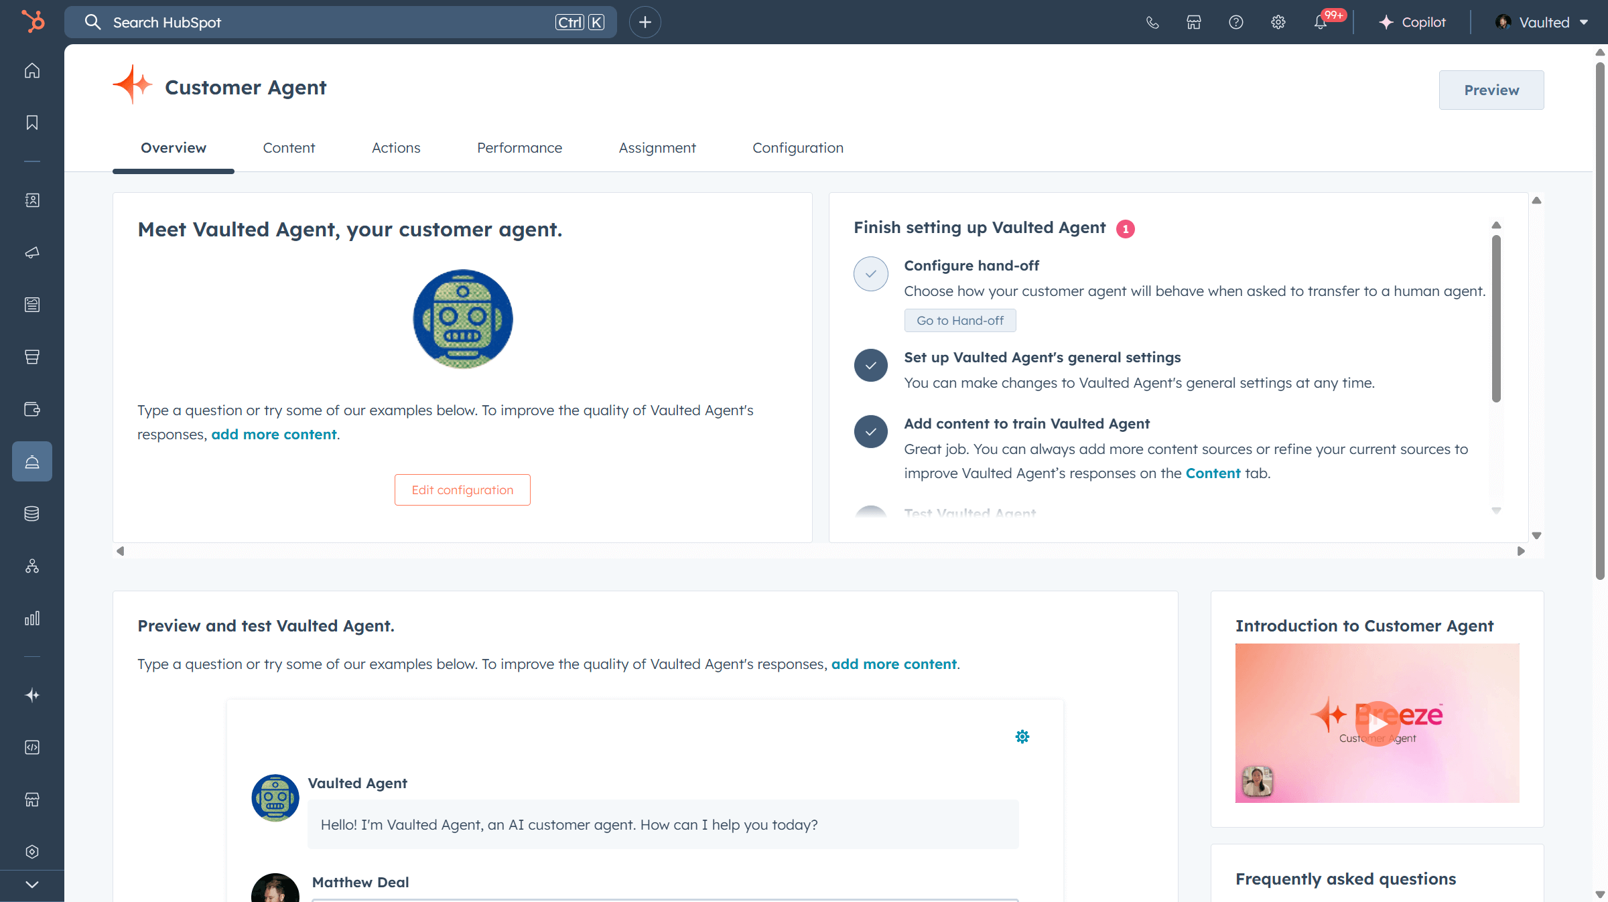
Task: Open the Settings gear in top bar
Action: coord(1278,22)
